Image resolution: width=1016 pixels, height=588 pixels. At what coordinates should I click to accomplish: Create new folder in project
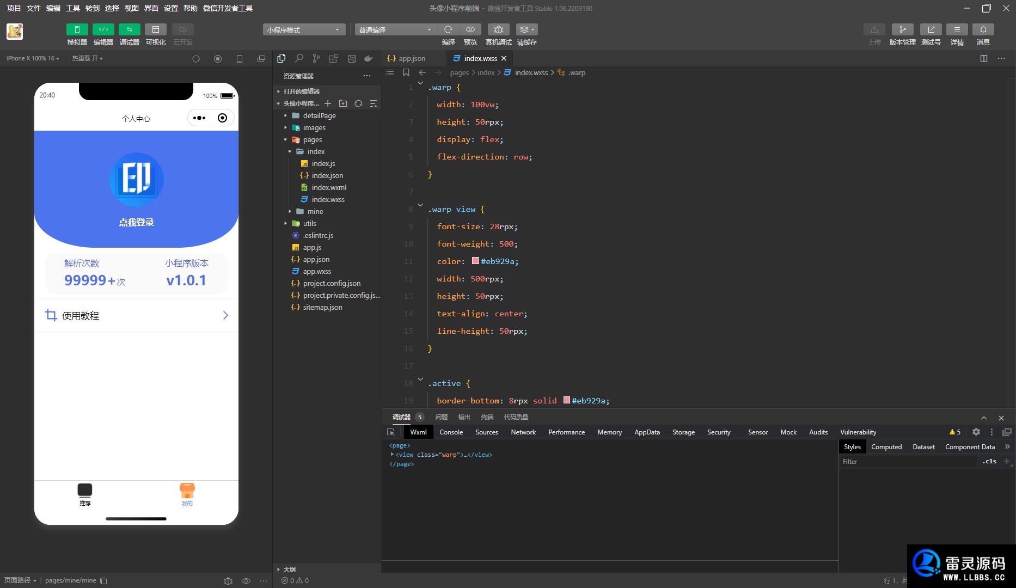(x=343, y=103)
